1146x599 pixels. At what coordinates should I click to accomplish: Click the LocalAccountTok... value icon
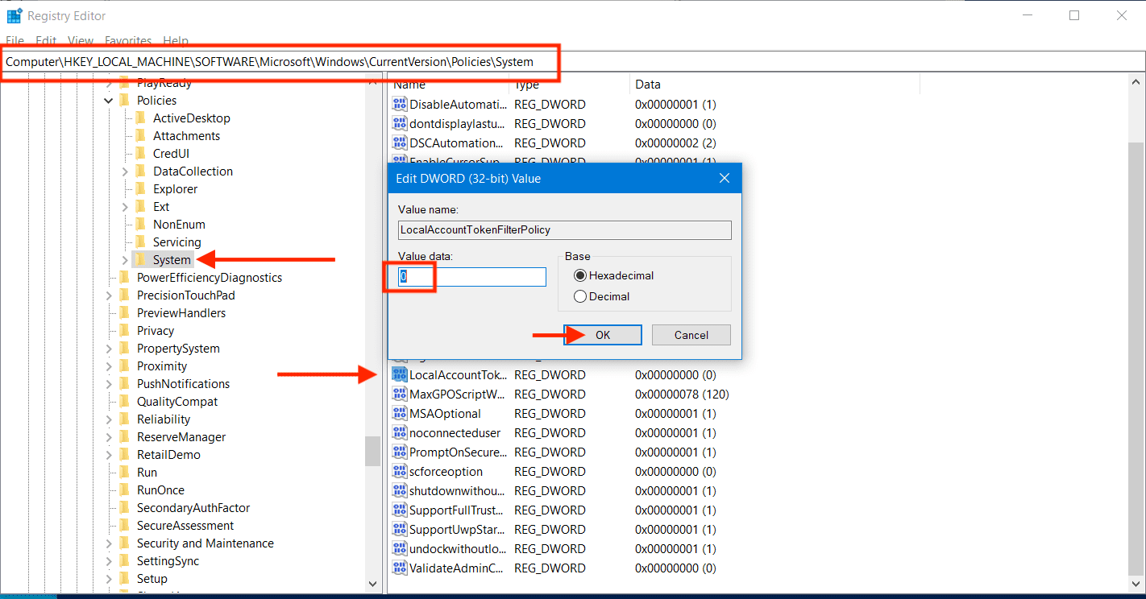[400, 374]
